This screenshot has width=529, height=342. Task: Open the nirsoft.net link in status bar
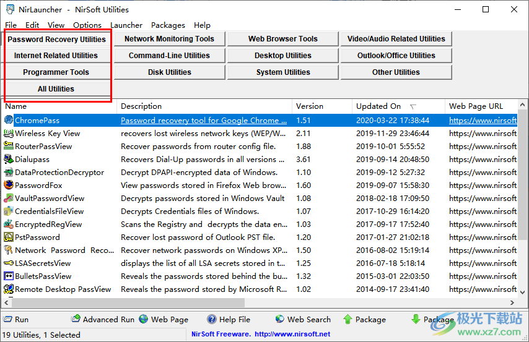pos(292,334)
